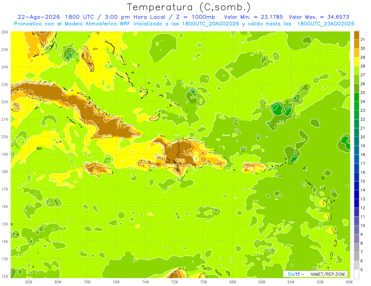Click the legend scale number 15
The image size is (371, 286).
tap(363, 181)
